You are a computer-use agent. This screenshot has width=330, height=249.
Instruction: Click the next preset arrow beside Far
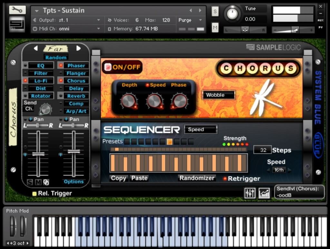point(78,48)
